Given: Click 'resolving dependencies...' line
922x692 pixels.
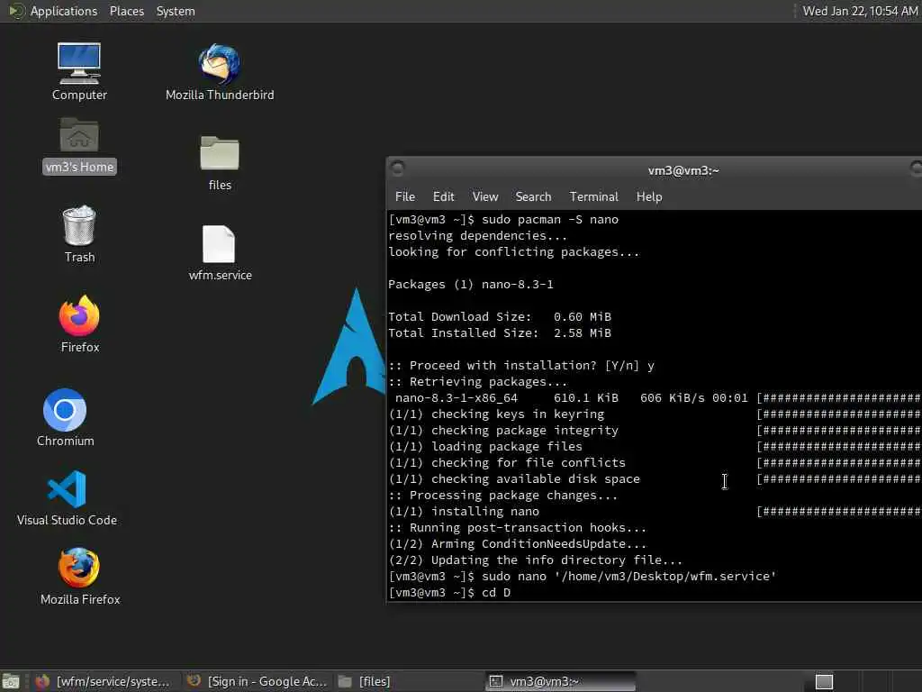Looking at the screenshot, I should 477,236.
